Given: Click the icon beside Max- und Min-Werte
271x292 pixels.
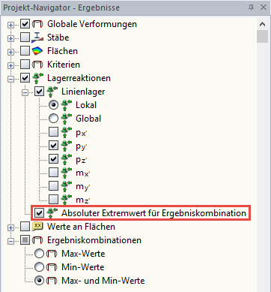Looking at the screenshot, I should click(52, 281).
